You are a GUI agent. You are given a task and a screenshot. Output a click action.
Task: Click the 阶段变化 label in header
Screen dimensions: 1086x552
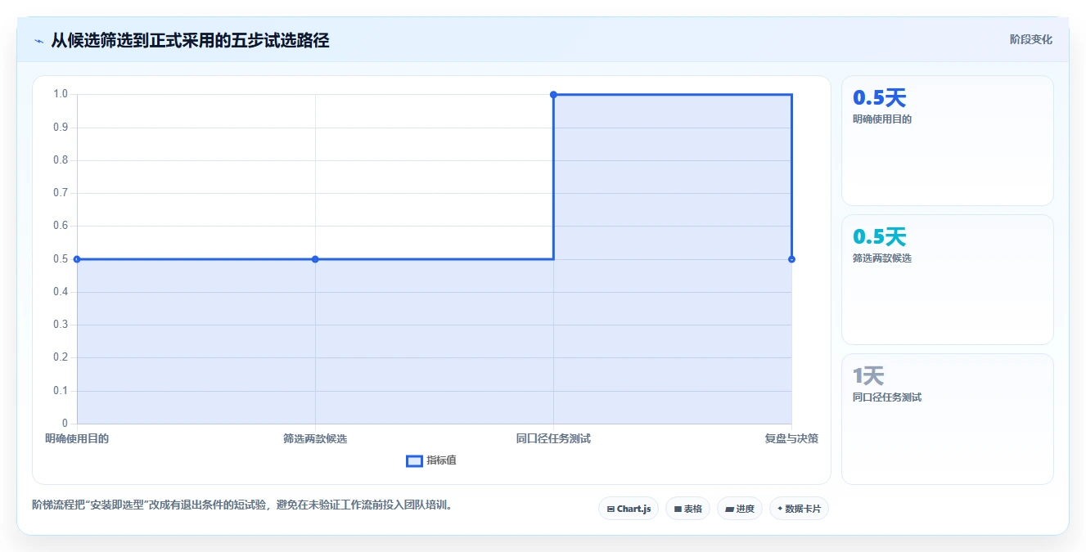[1030, 39]
